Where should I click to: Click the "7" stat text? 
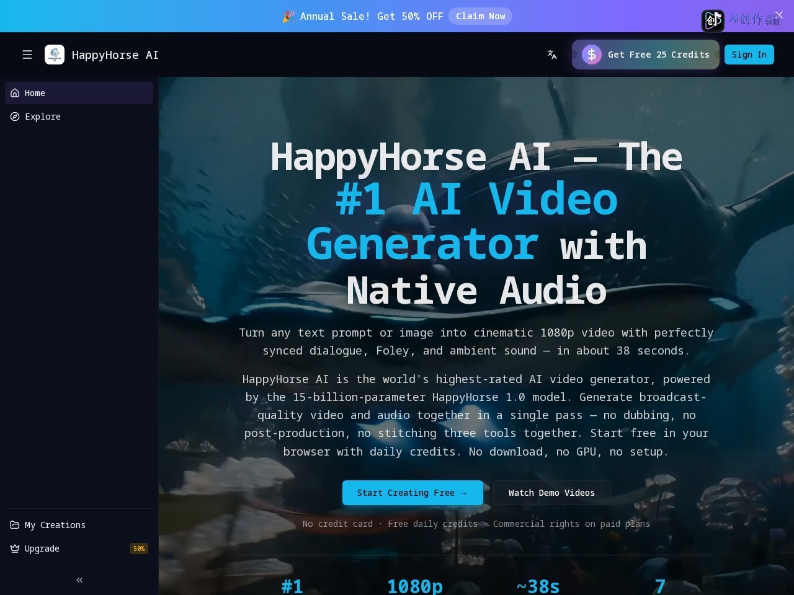pos(660,586)
